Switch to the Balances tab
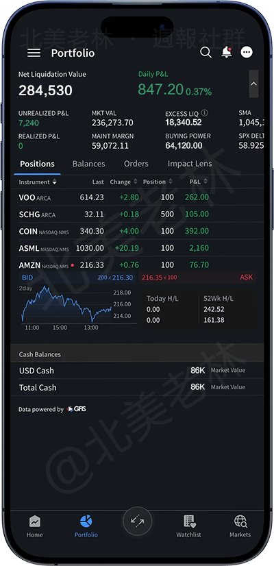This screenshot has height=566, width=274. [89, 164]
